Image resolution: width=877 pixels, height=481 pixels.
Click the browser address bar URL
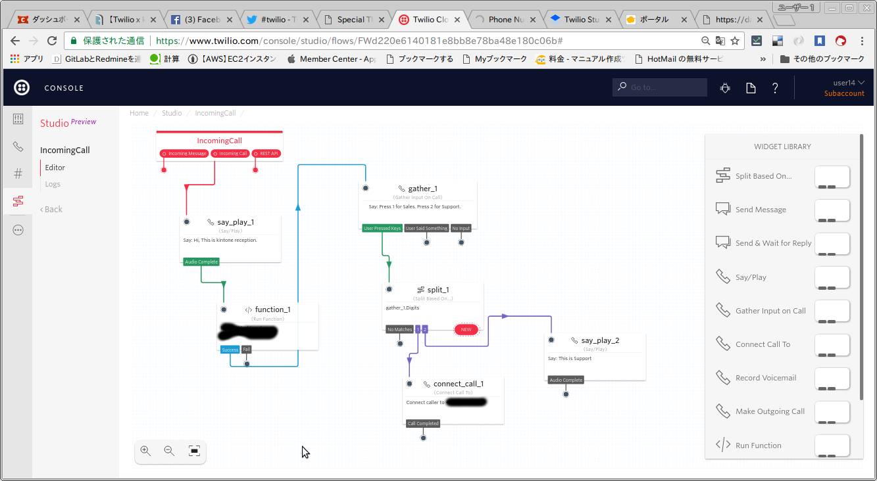click(x=359, y=41)
